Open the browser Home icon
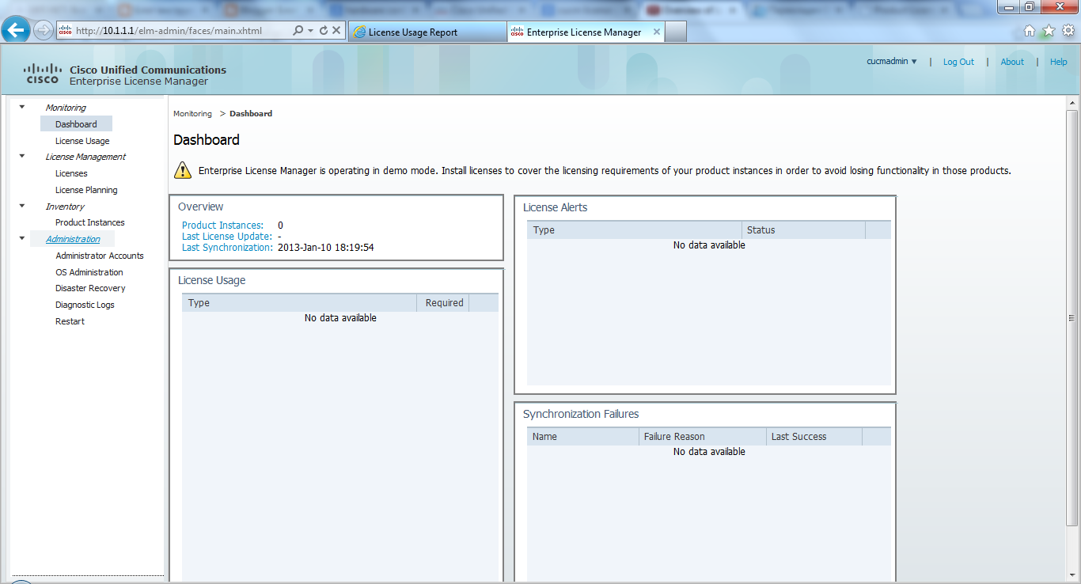The height and width of the screenshot is (584, 1081). [1030, 31]
